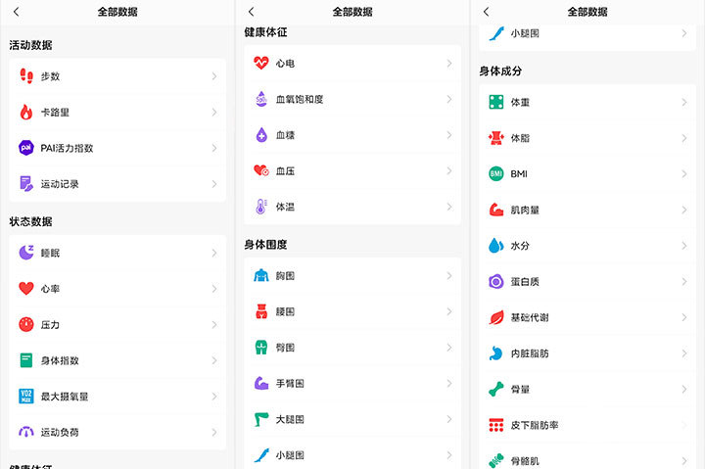Tap the VO2 Max icon for 最大摄氧量

coord(26,397)
